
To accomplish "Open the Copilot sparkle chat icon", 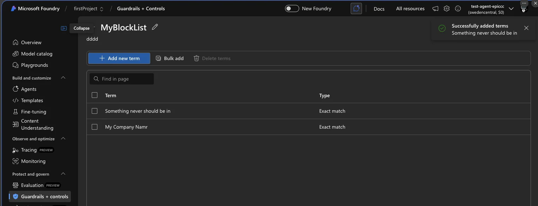I will point(356,8).
